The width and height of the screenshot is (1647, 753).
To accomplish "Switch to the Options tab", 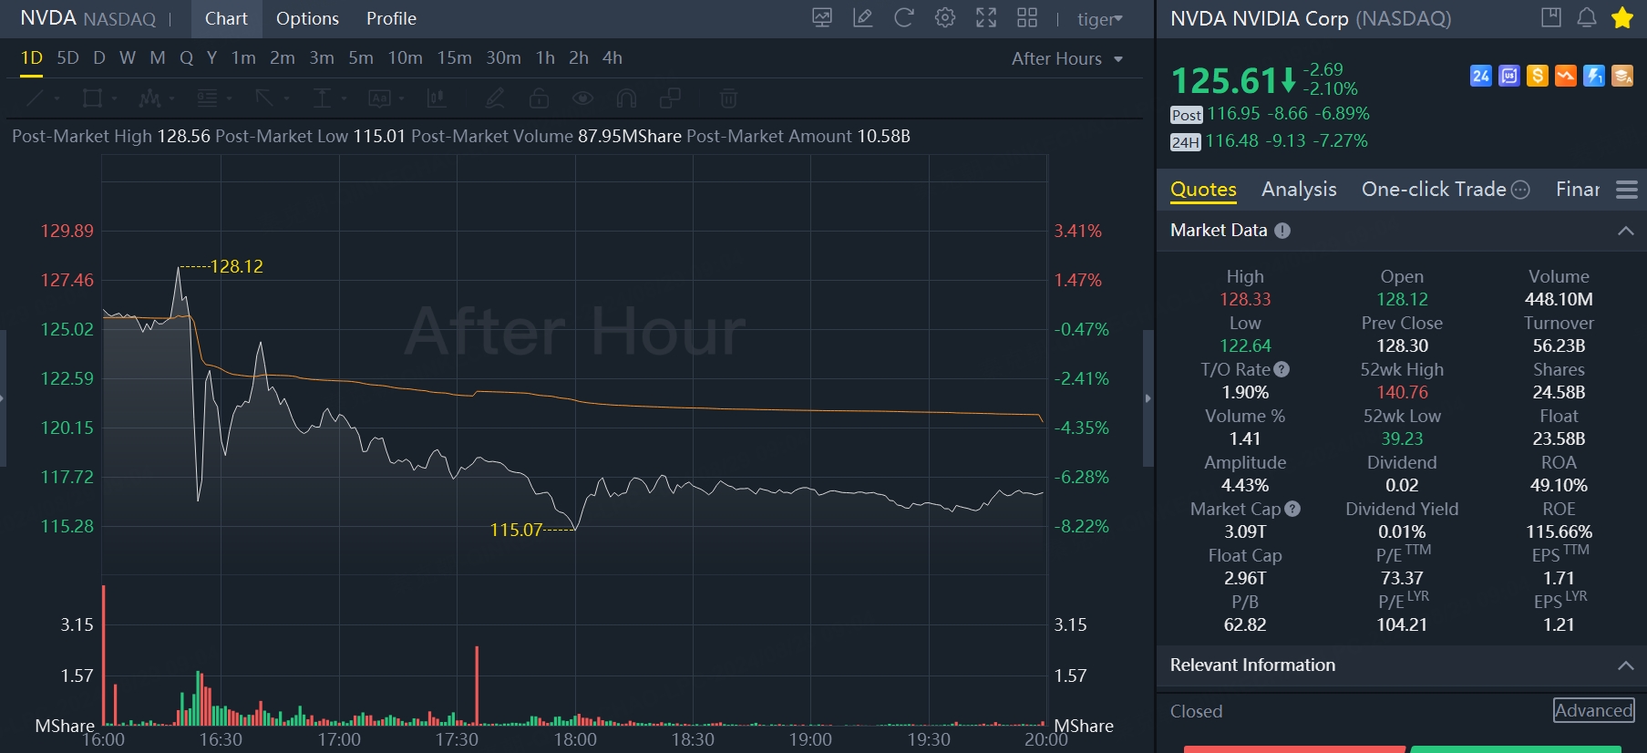I will coord(307,18).
